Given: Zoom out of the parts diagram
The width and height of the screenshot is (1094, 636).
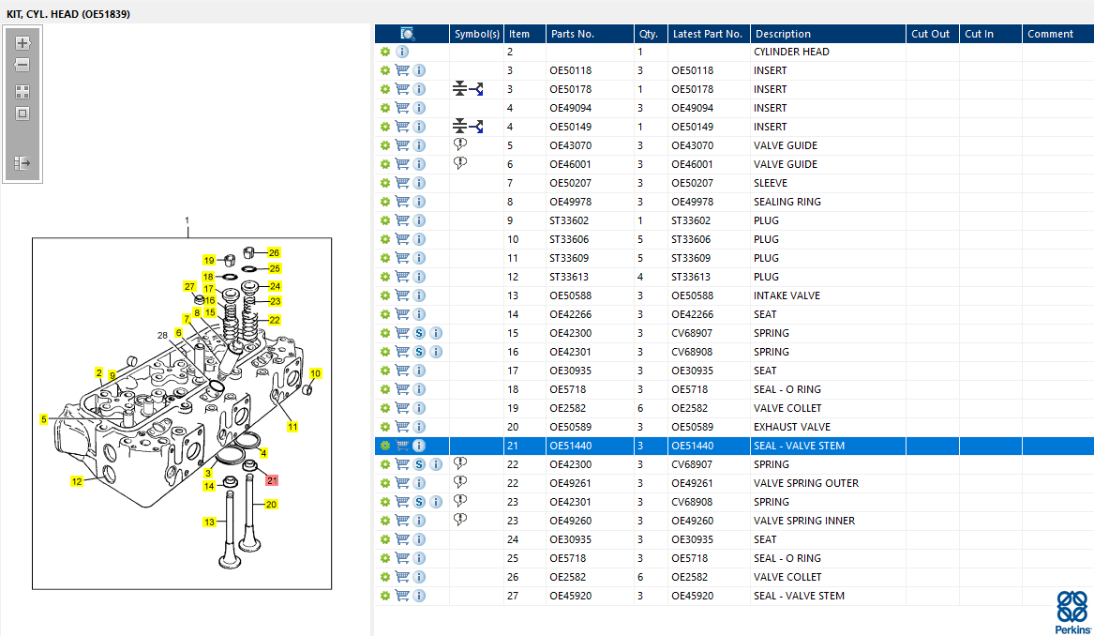Looking at the screenshot, I should (x=22, y=65).
